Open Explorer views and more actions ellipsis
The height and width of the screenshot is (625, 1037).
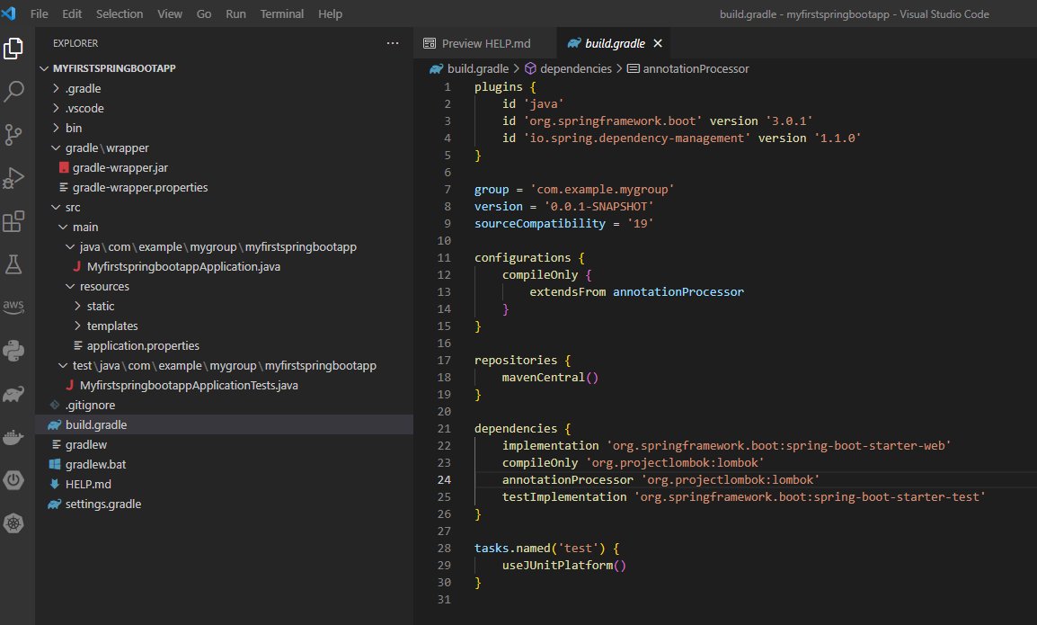click(392, 43)
